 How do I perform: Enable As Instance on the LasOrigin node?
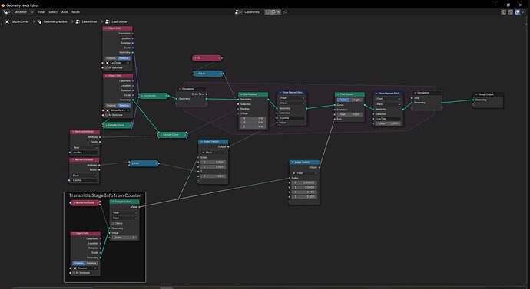click(106, 67)
